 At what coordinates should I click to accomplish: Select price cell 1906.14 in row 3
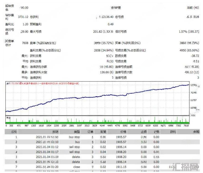[x=121, y=147]
